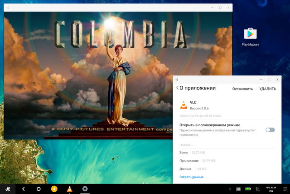Close the app info window
The width and height of the screenshot is (290, 194).
coord(277,80)
